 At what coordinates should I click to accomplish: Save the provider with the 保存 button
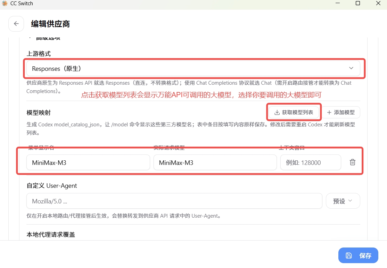(x=358, y=256)
